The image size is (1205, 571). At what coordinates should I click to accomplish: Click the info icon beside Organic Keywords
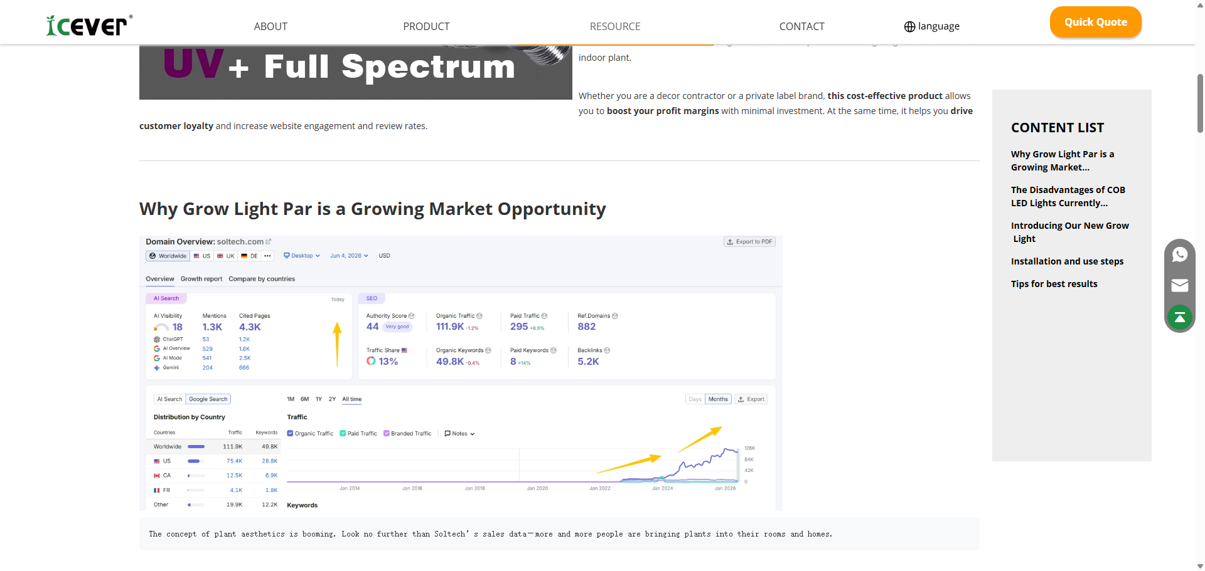488,350
